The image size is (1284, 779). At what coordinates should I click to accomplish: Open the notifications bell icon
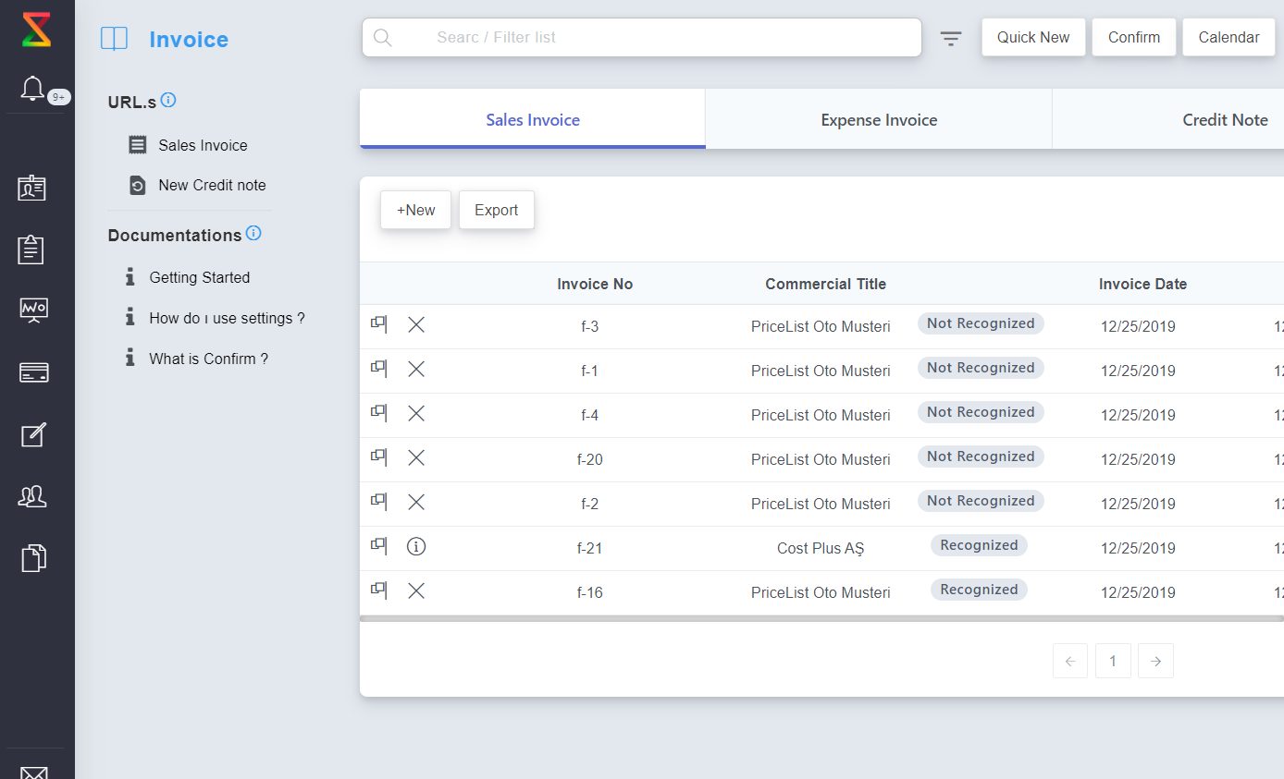33,89
